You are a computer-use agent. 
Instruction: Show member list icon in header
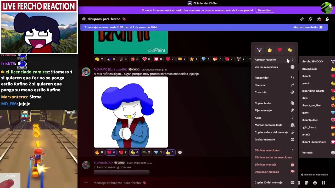click(327, 19)
